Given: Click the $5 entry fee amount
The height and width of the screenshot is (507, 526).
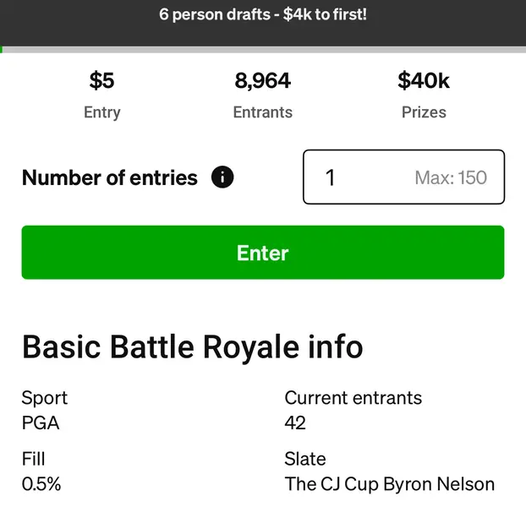Looking at the screenshot, I should (x=101, y=81).
